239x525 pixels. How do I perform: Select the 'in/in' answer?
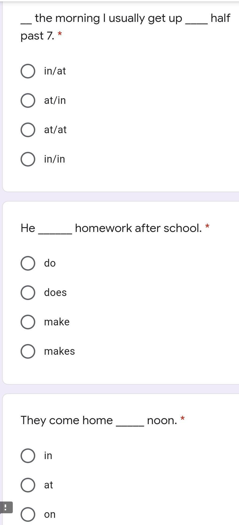pyautogui.click(x=28, y=159)
